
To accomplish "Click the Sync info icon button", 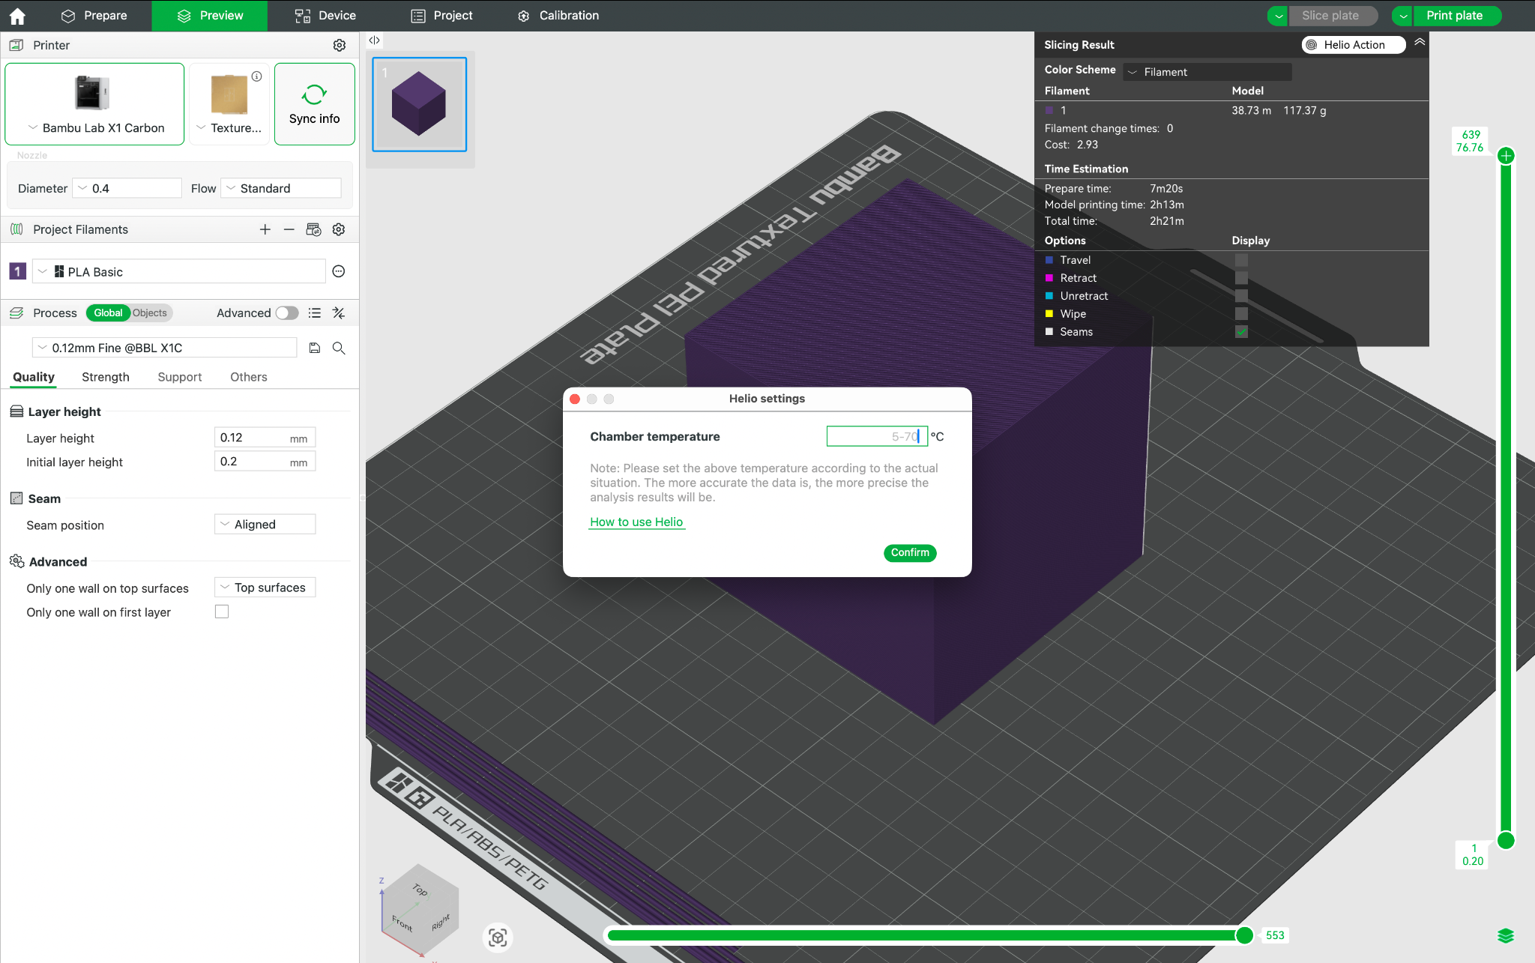I will coord(315,104).
